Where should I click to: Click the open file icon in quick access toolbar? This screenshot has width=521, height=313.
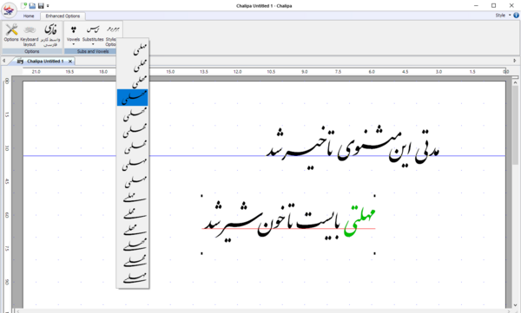coord(32,6)
